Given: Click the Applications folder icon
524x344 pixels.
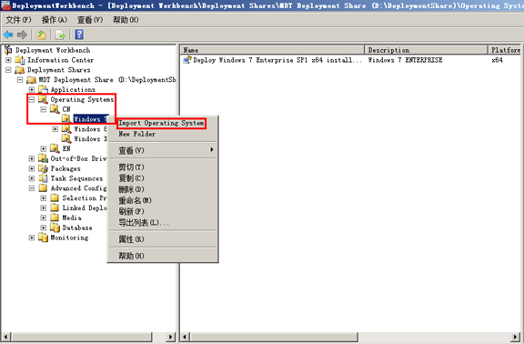Looking at the screenshot, I should coord(43,89).
